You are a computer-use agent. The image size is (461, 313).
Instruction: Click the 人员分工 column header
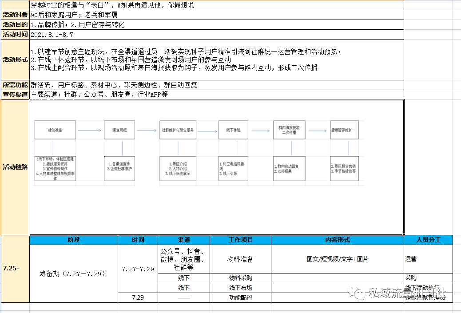(429, 240)
